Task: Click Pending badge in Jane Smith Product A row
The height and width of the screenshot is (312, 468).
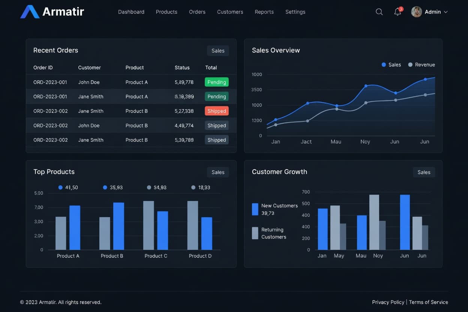Action: coord(217,96)
